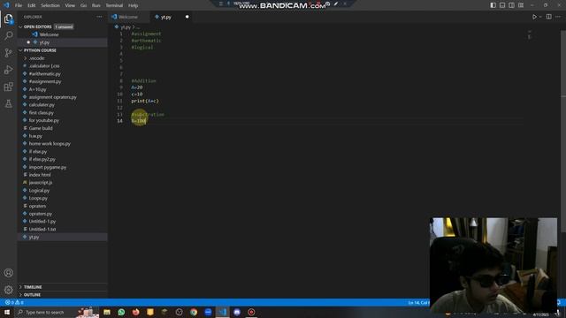The image size is (566, 318).
Task: Open Google Chrome from taskbar
Action: click(x=194, y=312)
